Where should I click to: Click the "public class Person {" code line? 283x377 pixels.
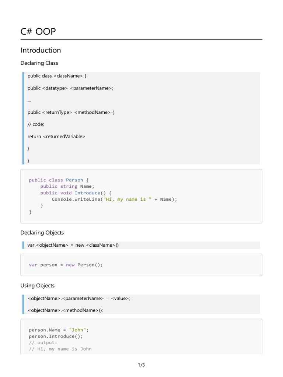[59, 180]
